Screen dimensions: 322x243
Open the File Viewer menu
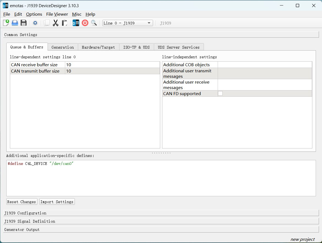coord(57,14)
